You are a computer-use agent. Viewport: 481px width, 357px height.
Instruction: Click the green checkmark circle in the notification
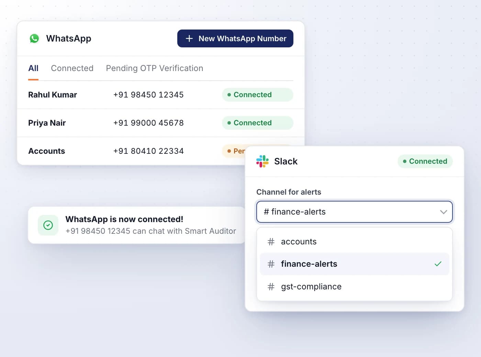click(x=48, y=225)
